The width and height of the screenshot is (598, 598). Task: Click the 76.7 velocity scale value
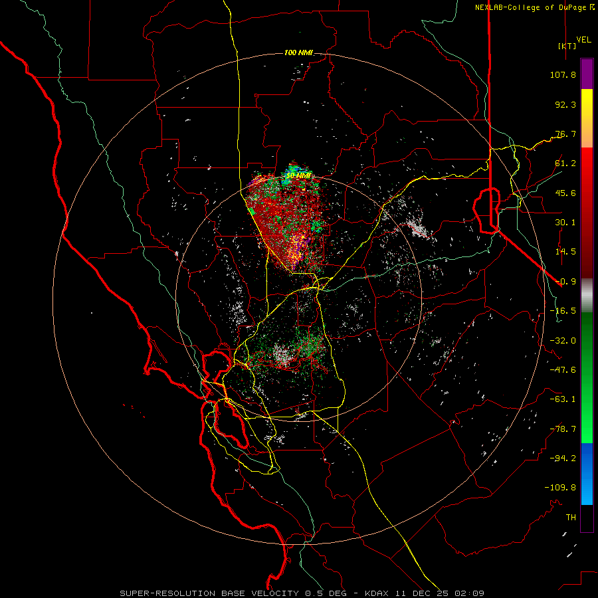[x=565, y=134]
